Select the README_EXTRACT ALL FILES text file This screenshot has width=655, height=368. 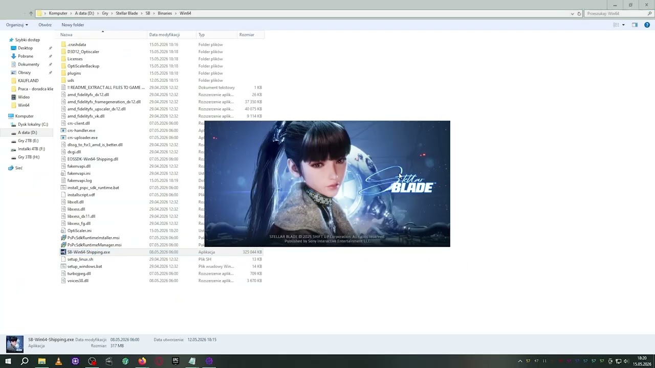(x=106, y=87)
